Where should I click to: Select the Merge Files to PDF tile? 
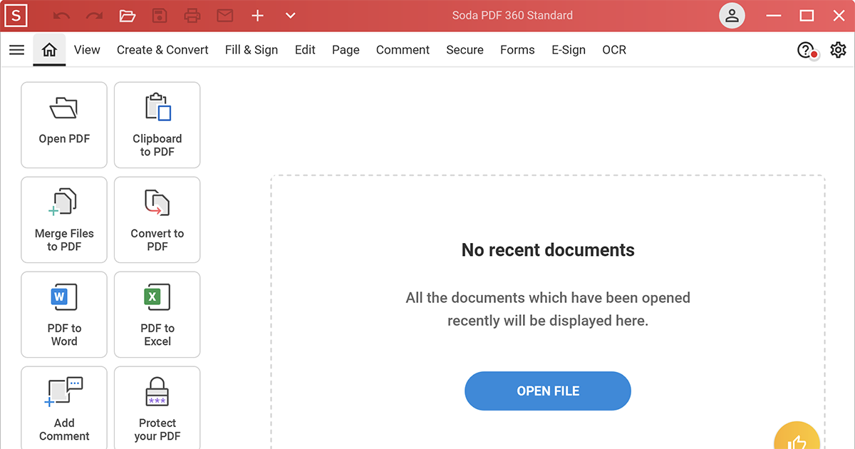[64, 220]
